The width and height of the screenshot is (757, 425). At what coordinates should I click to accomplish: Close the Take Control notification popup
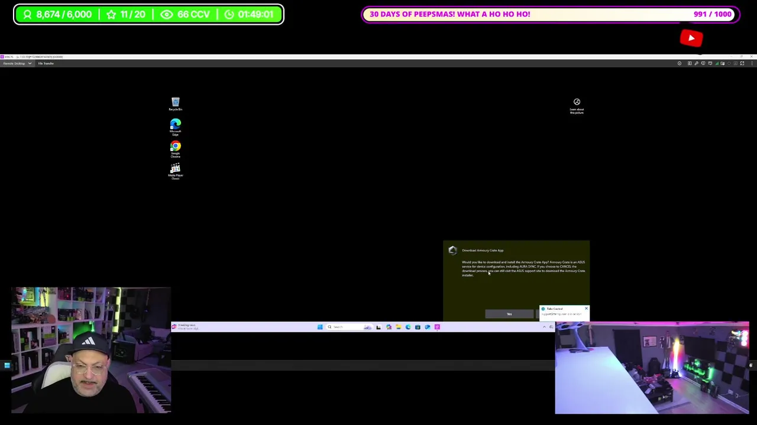(x=586, y=308)
